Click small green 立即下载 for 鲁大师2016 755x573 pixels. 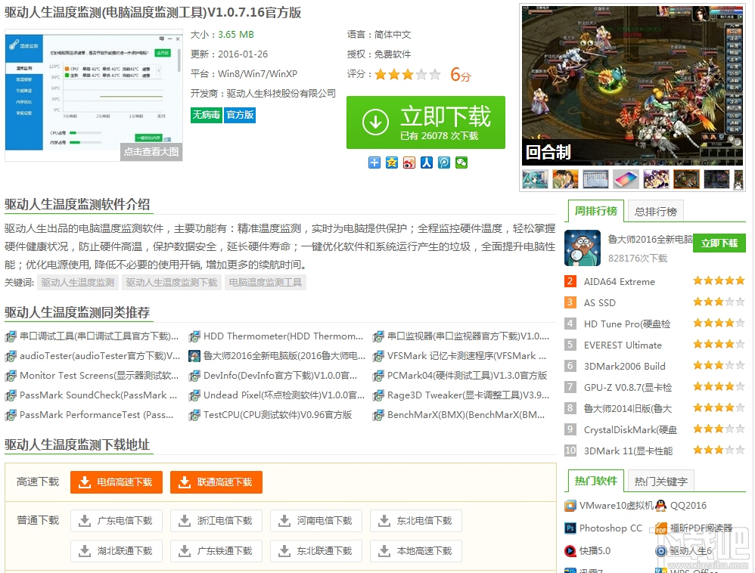[x=719, y=243]
